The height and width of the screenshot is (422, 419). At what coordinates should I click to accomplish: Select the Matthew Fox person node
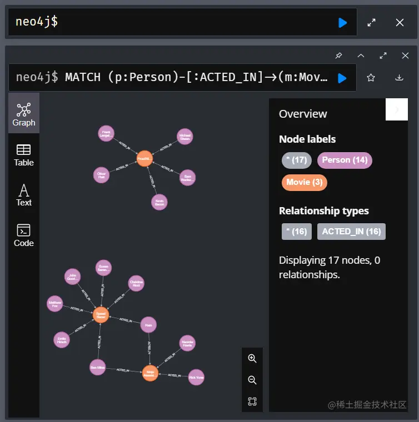tap(54, 304)
